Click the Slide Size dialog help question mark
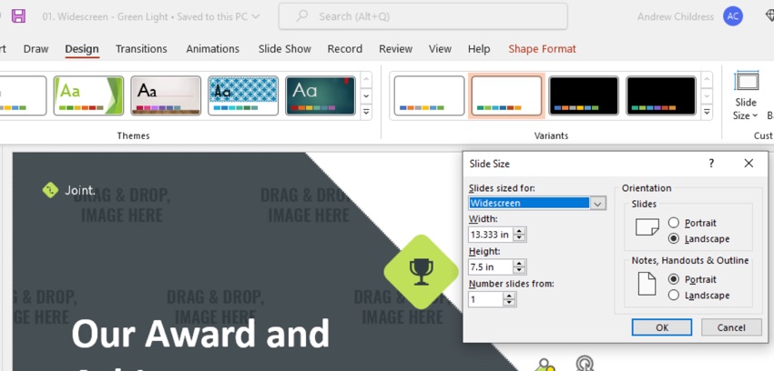 point(711,163)
